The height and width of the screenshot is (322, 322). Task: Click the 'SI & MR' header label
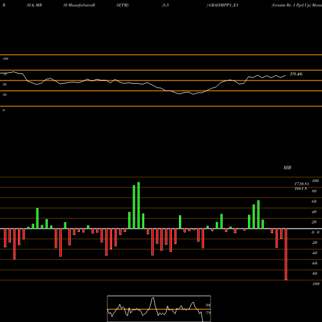coord(34,5)
